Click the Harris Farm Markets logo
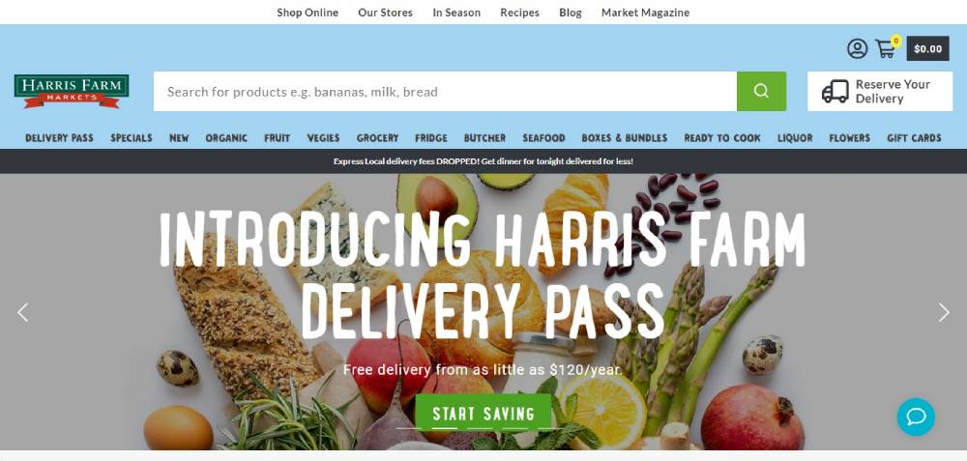The image size is (967, 461). 72,91
